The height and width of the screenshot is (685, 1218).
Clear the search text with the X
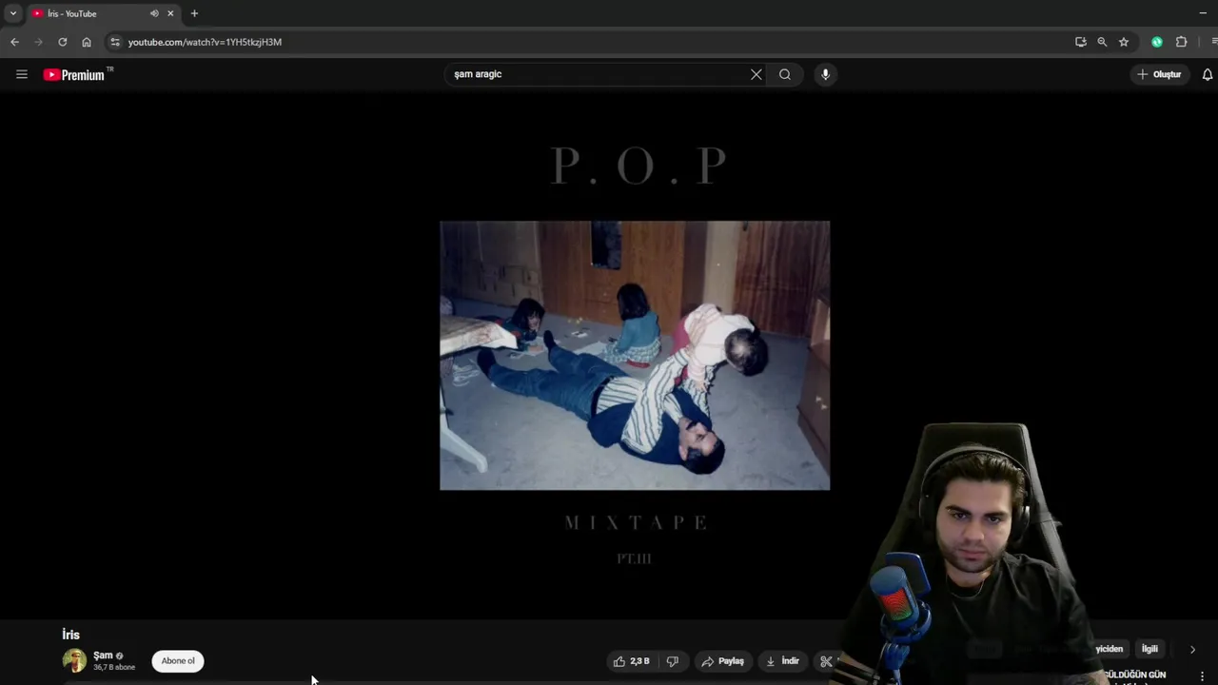point(756,74)
